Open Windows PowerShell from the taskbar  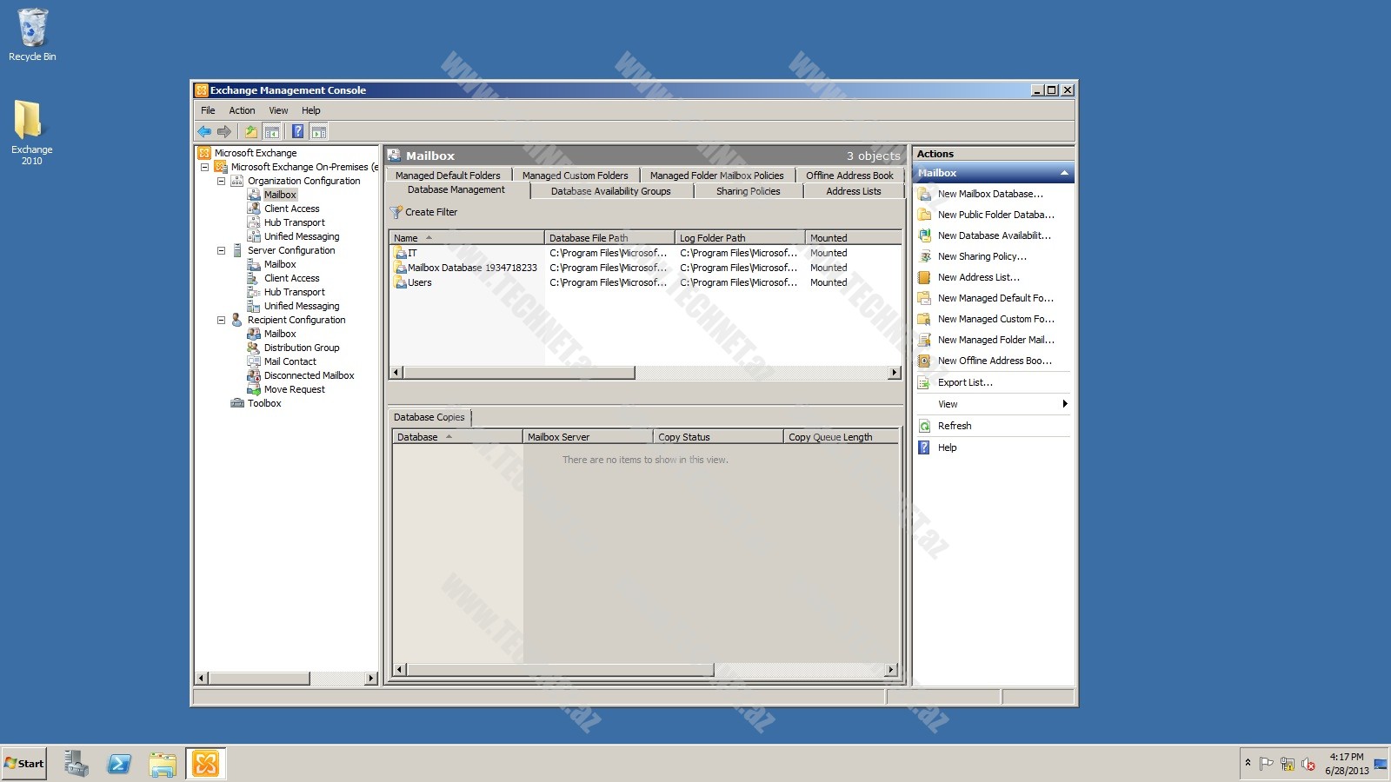[119, 765]
